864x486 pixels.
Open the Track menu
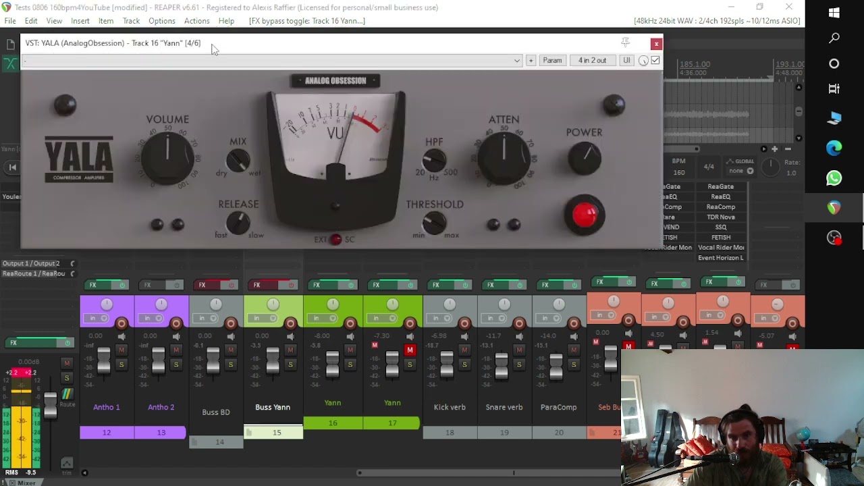[131, 21]
